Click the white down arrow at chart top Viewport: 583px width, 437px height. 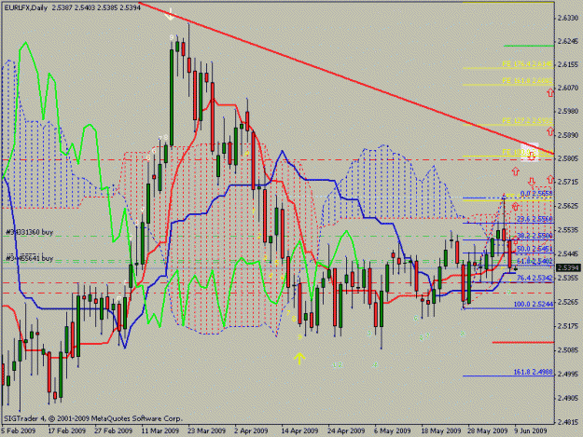[x=170, y=15]
